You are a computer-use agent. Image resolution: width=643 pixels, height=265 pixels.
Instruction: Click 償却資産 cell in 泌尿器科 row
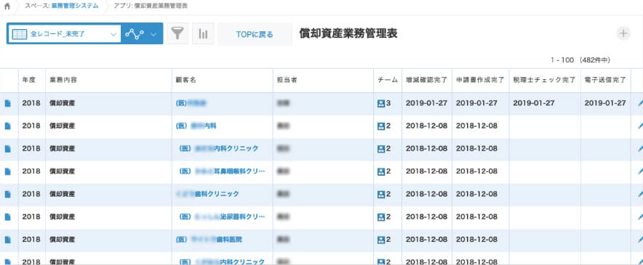(63, 216)
